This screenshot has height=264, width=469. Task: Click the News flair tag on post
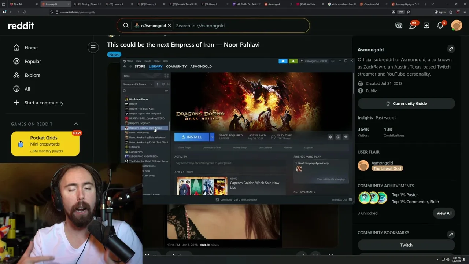click(114, 55)
